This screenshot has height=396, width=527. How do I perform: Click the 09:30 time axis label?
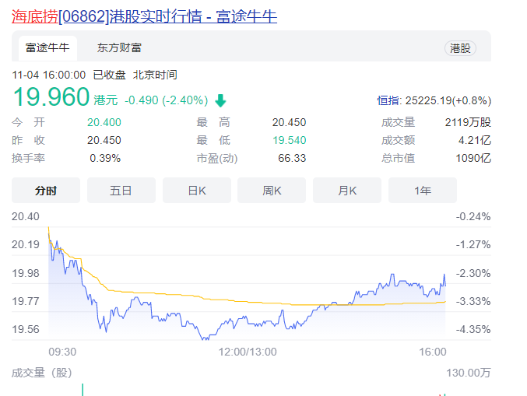coord(62,352)
